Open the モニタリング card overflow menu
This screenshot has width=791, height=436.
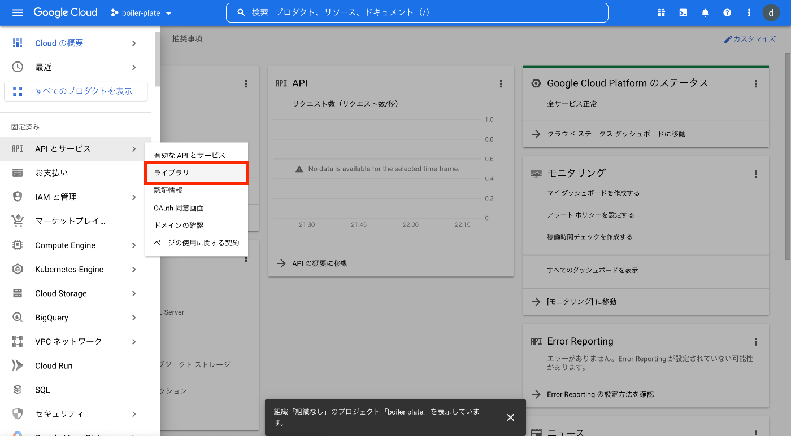[x=756, y=173]
